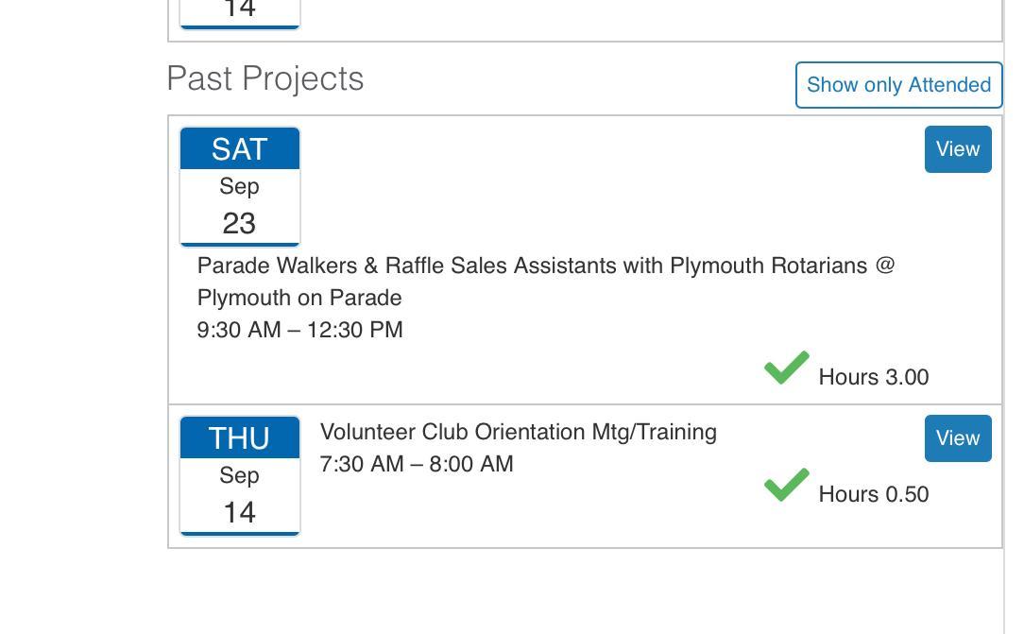Click the Hours 3.00 label
The image size is (1024, 634).
[873, 377]
